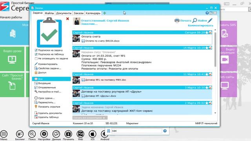
Task: Click round icon on 2 Марта 09:02 comment
Action: coord(210,103)
